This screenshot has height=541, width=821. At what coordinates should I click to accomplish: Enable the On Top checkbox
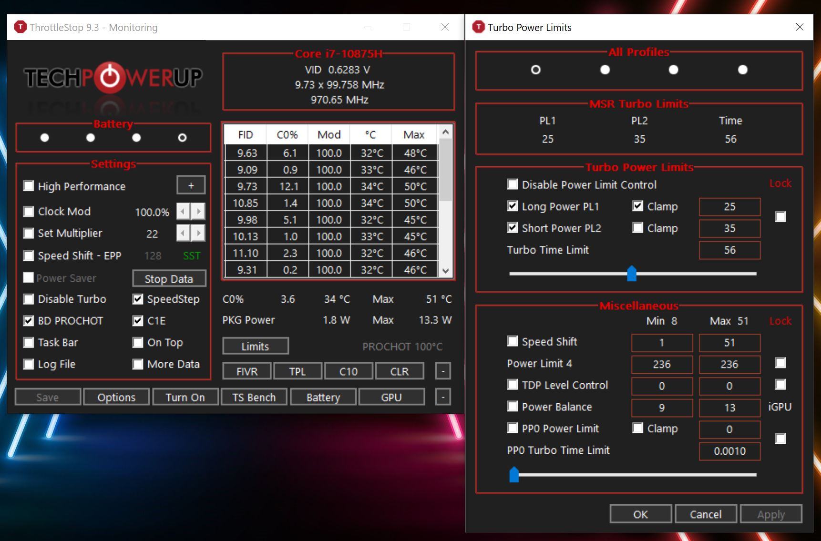click(x=138, y=342)
